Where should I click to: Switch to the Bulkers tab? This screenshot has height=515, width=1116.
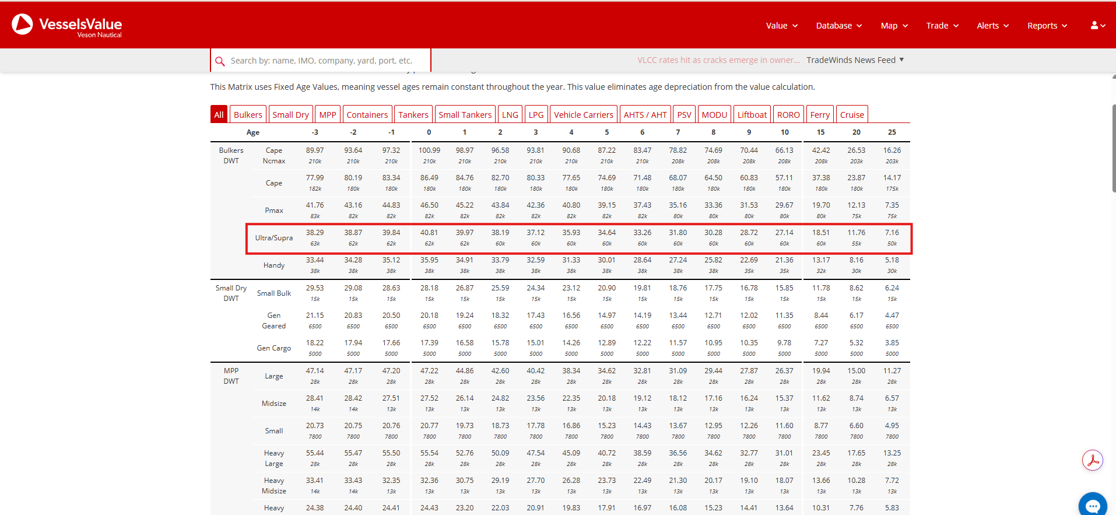248,114
